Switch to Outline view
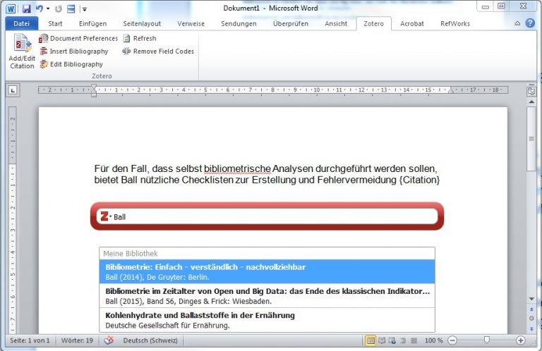 click(403, 340)
